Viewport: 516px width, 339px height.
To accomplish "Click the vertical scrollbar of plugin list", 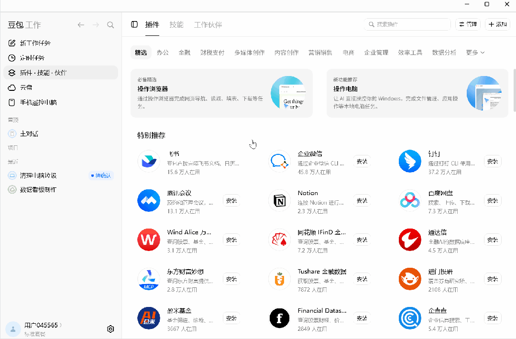I will pyautogui.click(x=514, y=90).
